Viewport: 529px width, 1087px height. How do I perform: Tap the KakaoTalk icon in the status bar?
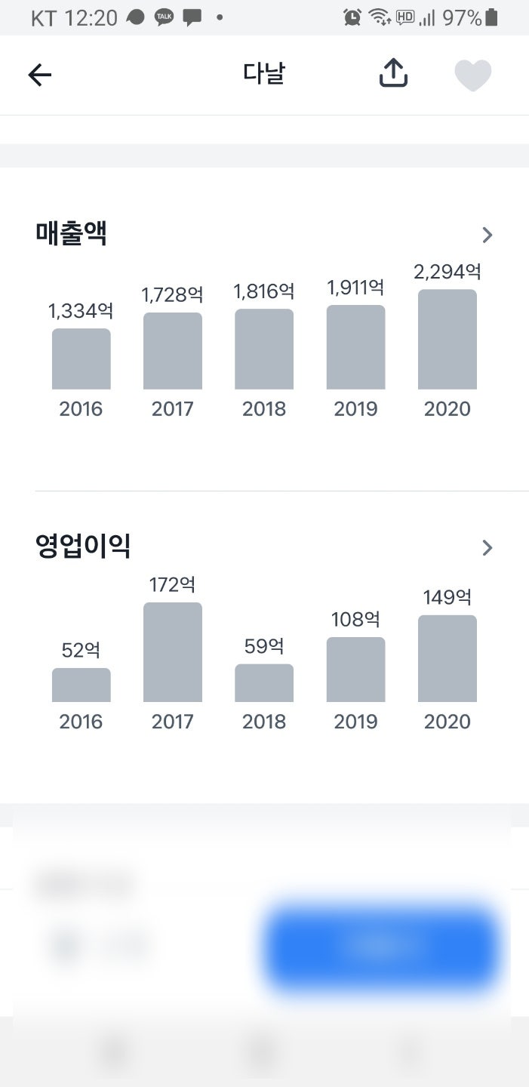(165, 16)
